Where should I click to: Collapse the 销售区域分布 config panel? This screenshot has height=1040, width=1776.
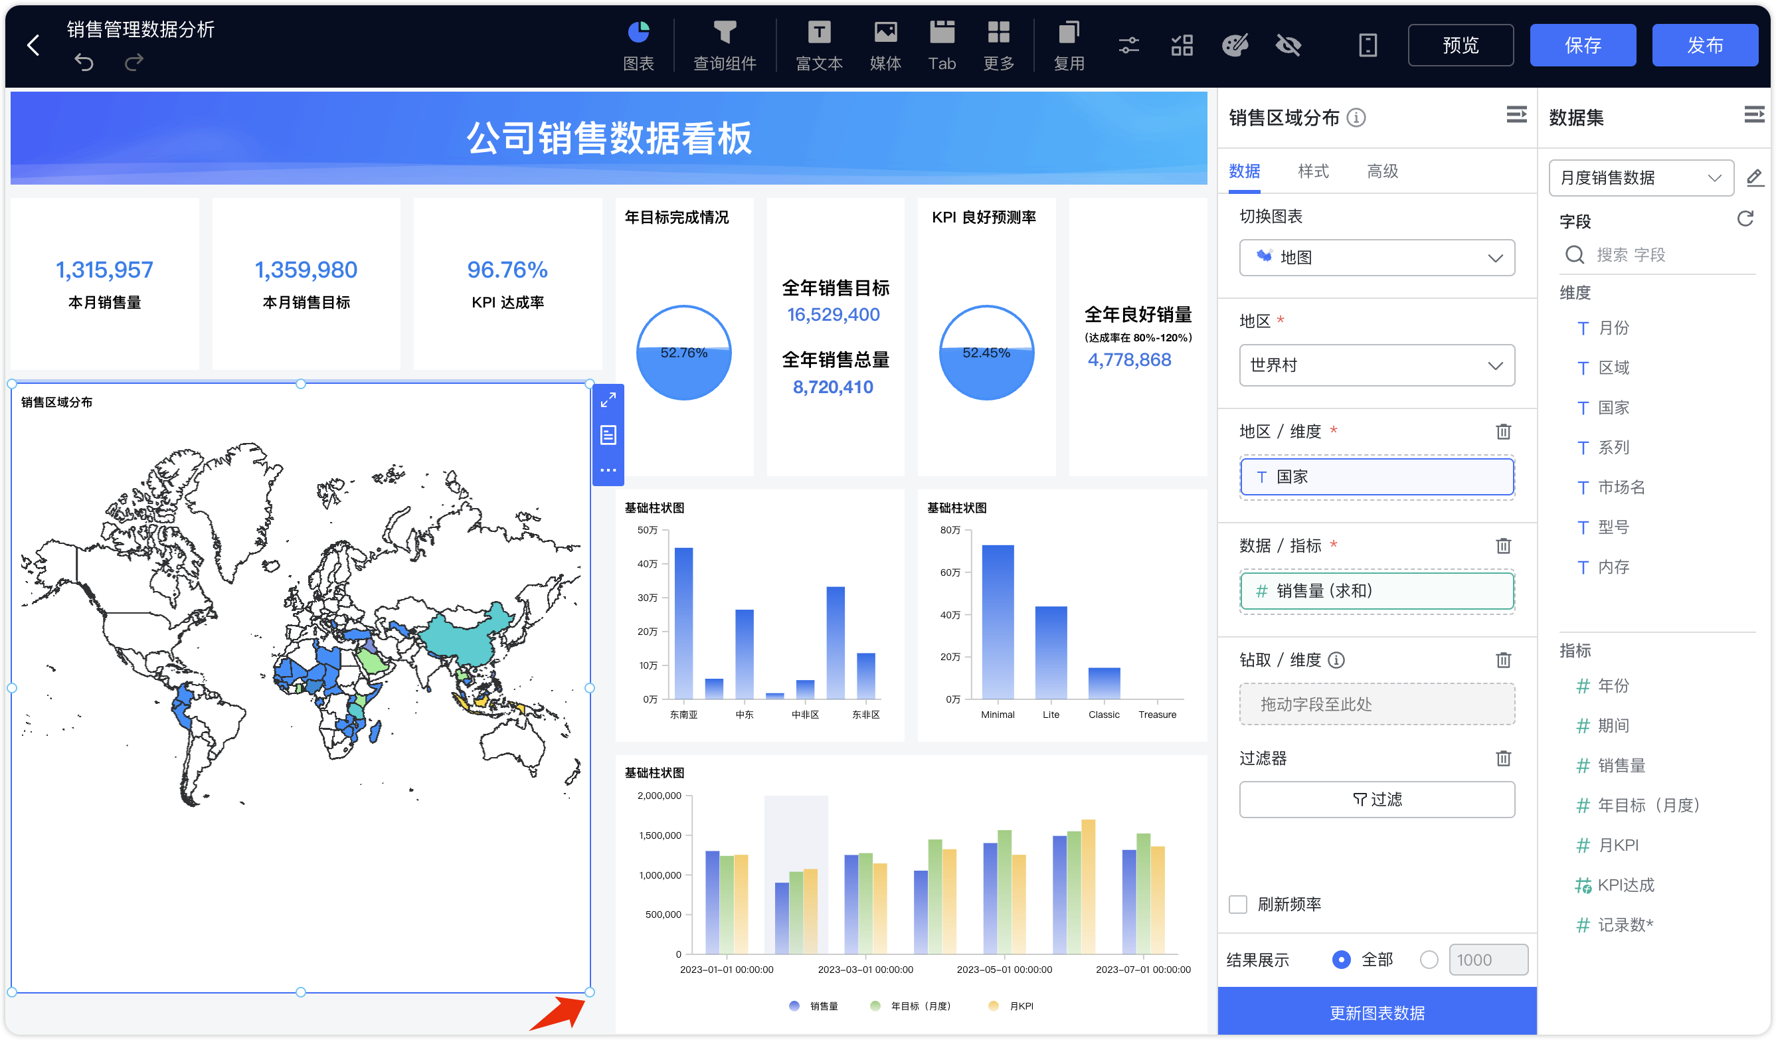pos(1517,115)
